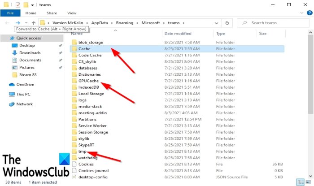The height and width of the screenshot is (186, 314).
Task: Select the watchdog folder name
Action: [88, 158]
